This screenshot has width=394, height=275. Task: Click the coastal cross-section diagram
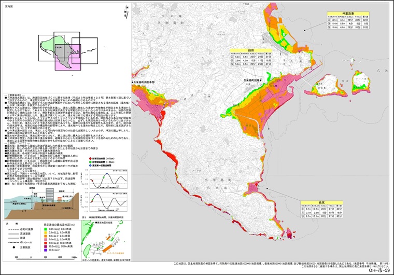(x=41, y=203)
